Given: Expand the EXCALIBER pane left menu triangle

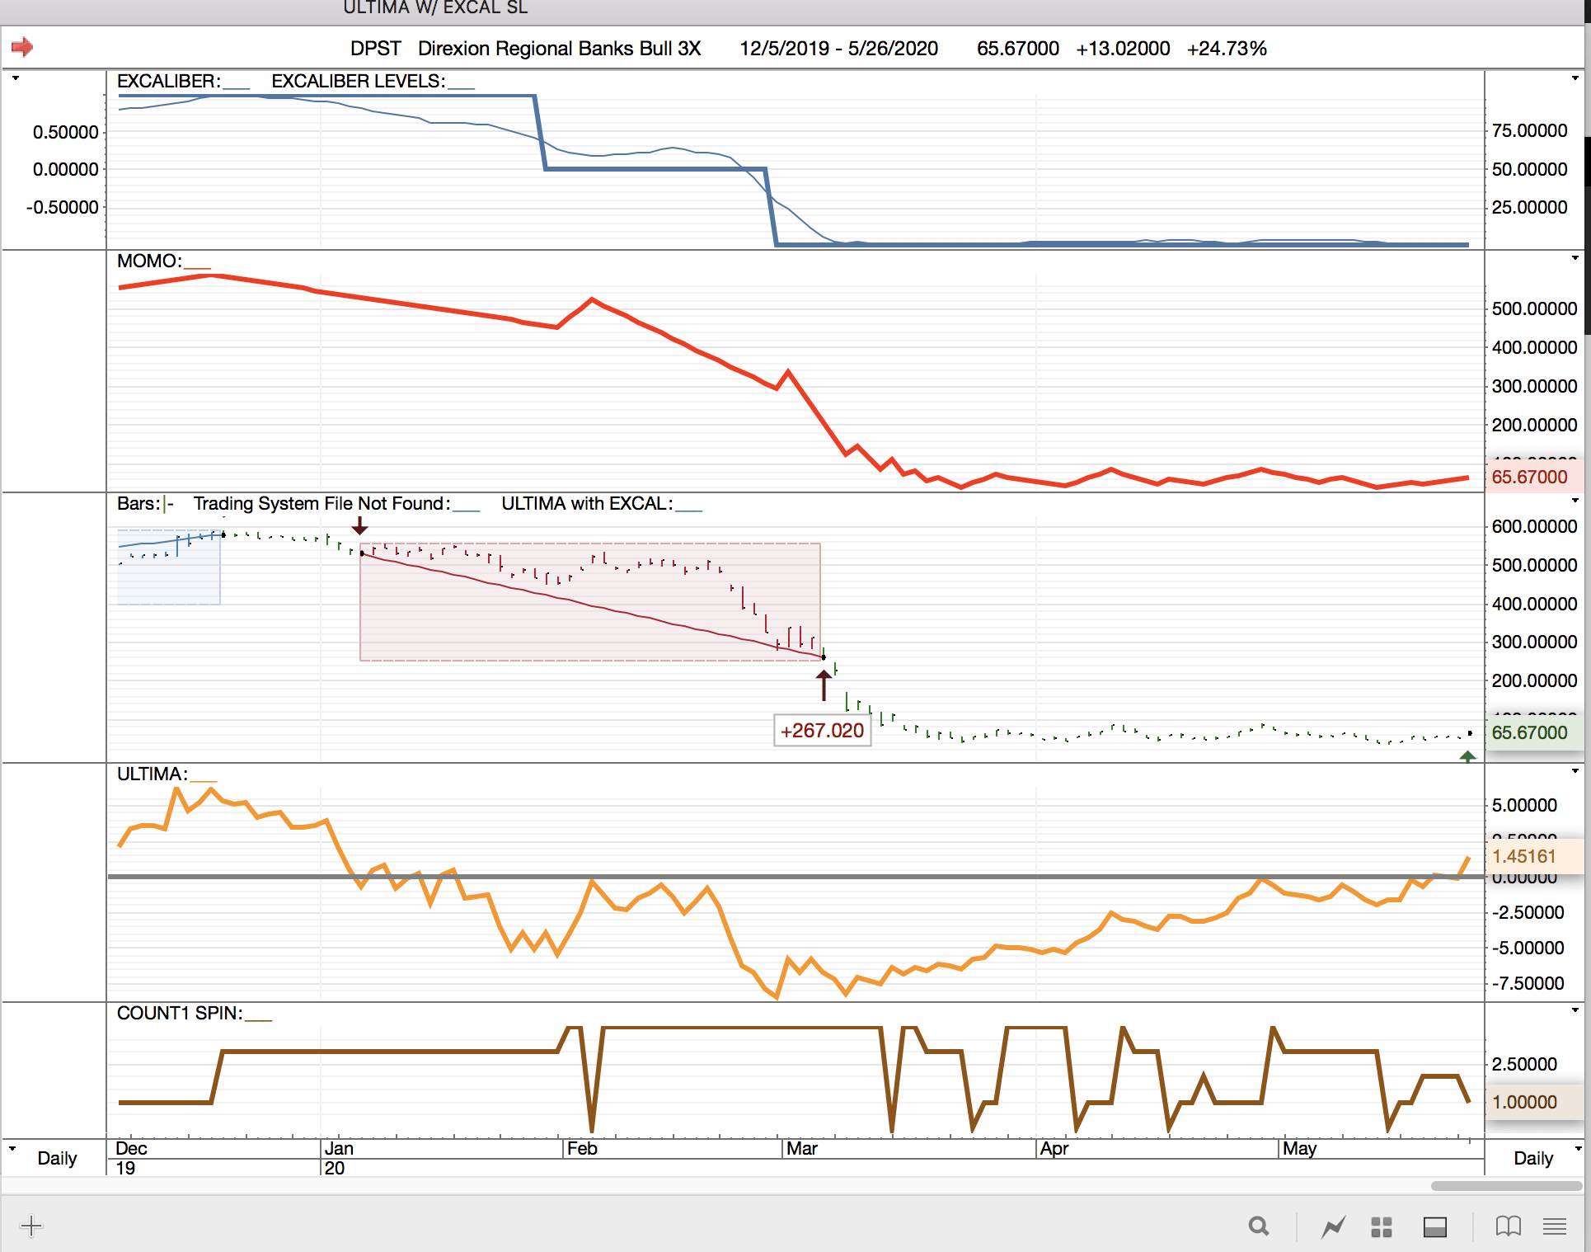Looking at the screenshot, I should coord(15,78).
